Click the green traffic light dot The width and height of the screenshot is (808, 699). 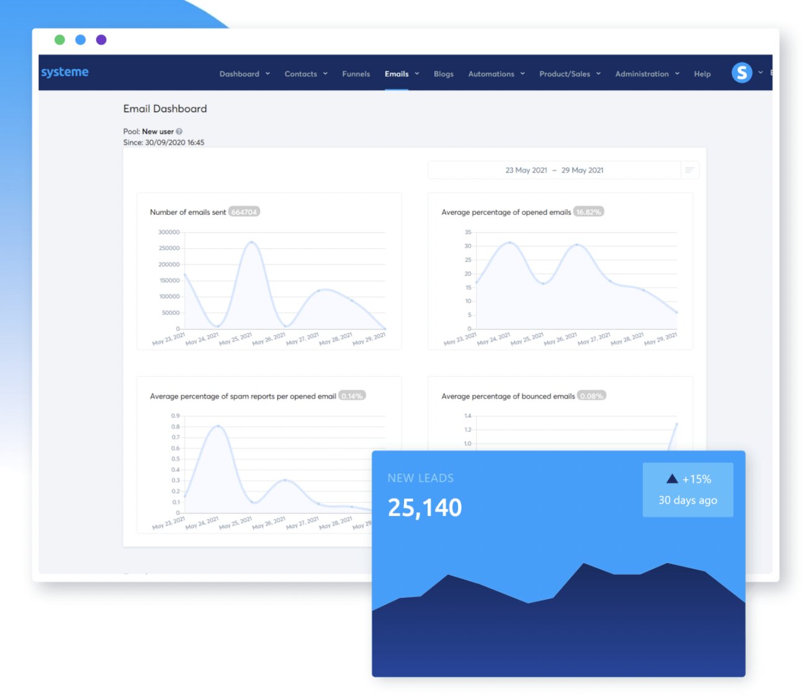60,39
